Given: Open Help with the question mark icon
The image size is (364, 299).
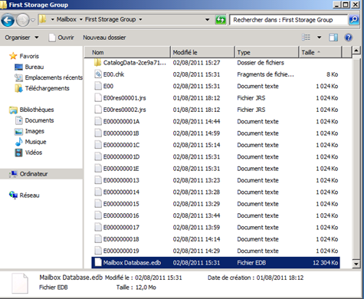Looking at the screenshot, I should pyautogui.click(x=348, y=38).
